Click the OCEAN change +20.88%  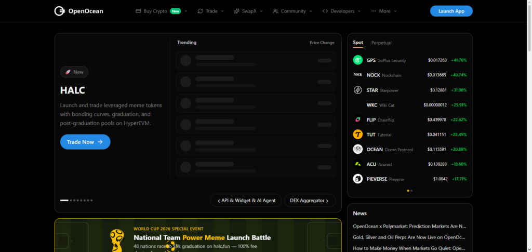[x=458, y=149]
